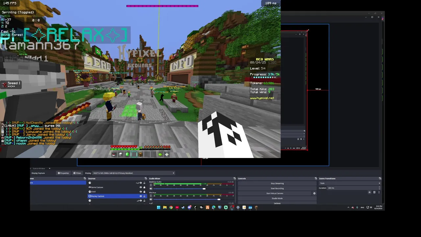Screen dimensions: 421x237
Task: Unlock the Game Capture source
Action: (x=144, y=187)
